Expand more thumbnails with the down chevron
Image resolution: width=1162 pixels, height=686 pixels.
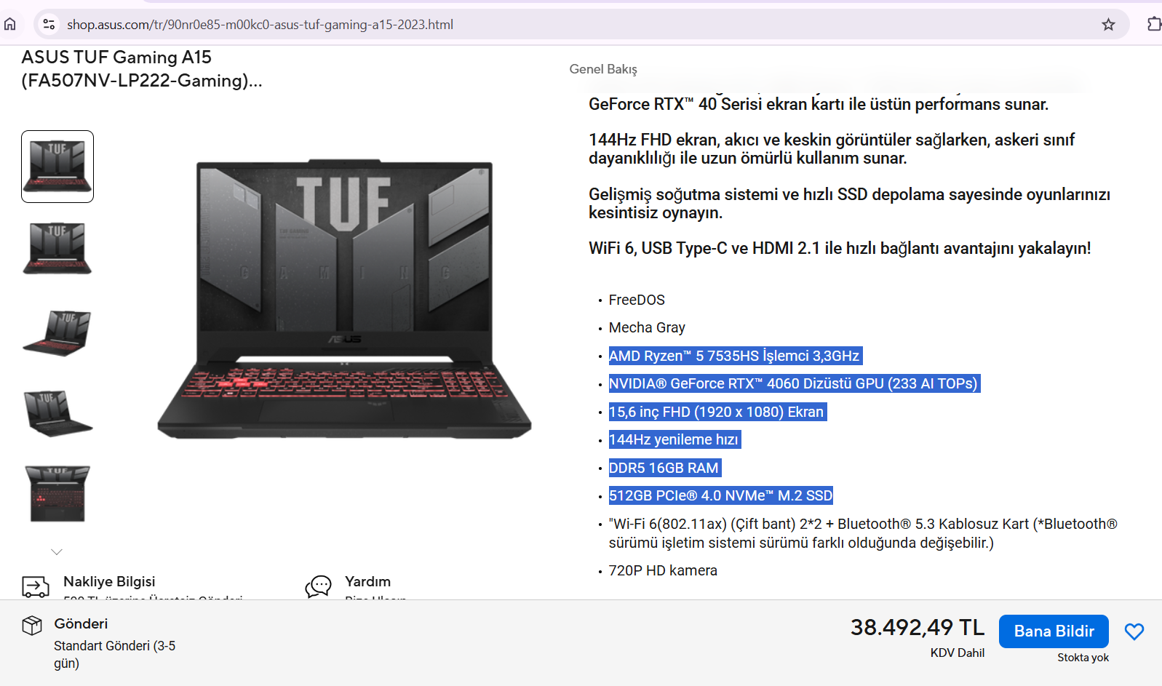click(x=57, y=551)
